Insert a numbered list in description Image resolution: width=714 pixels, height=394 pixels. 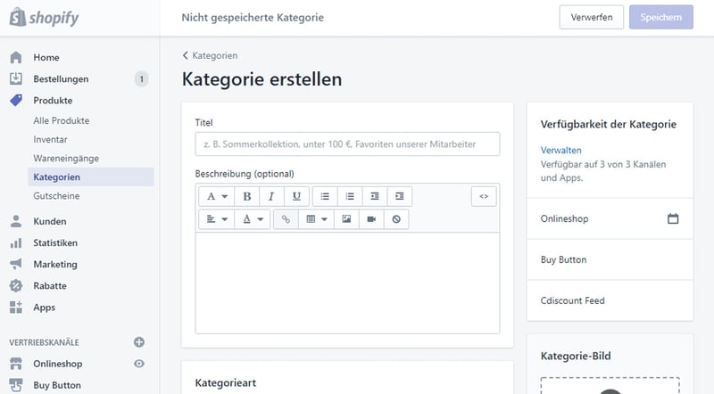click(350, 196)
